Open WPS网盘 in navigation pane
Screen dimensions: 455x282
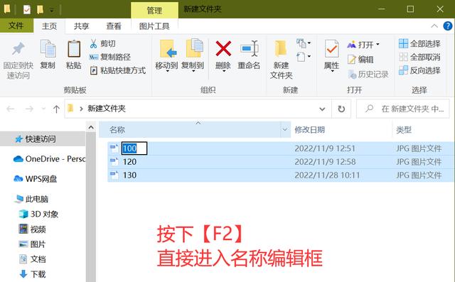click(x=36, y=179)
